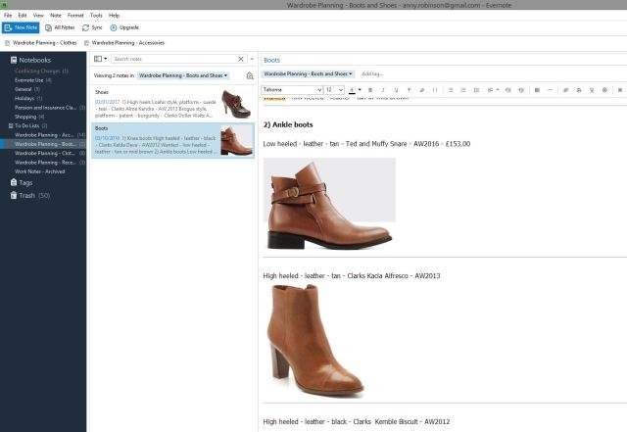This screenshot has width=627, height=432.
Task: Select Conflicting Changes notebook
Action: [41, 71]
